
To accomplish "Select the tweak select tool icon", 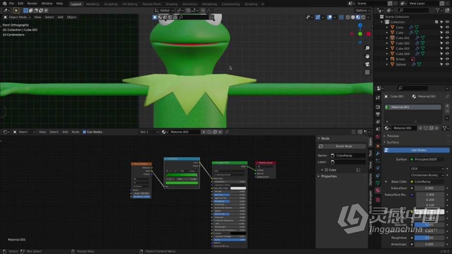I will [16, 10].
